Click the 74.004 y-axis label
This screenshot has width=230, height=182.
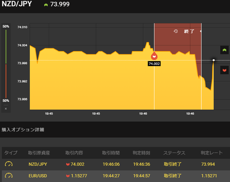pyautogui.click(x=23, y=45)
